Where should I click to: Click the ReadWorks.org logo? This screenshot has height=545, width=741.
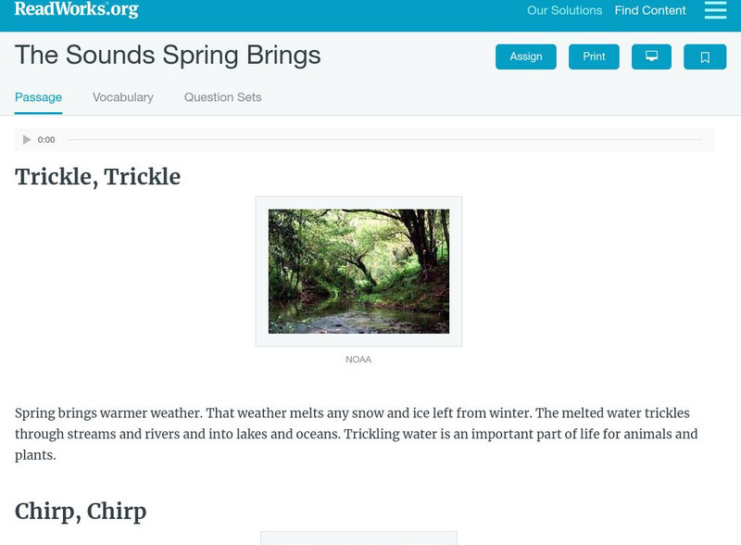tap(76, 10)
